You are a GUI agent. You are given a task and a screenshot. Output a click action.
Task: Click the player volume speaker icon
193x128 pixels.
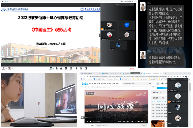click(128, 122)
